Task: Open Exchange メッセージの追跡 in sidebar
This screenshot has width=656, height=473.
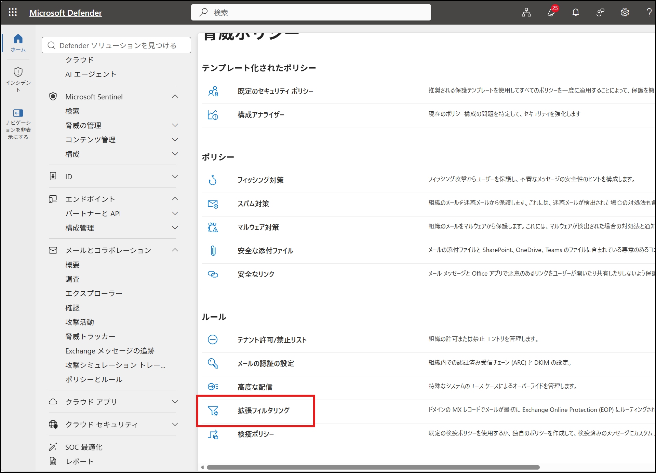Action: [x=110, y=351]
